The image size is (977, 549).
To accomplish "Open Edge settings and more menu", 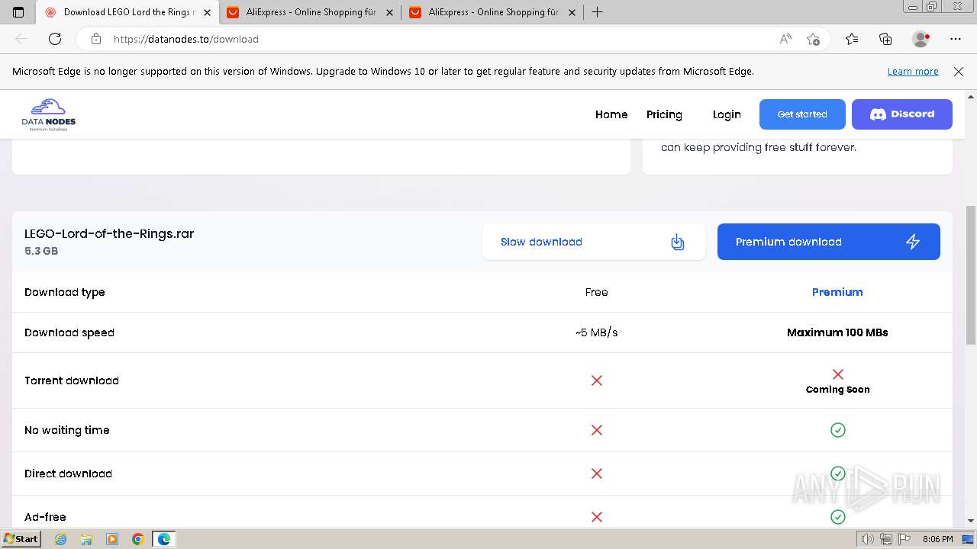I will coord(956,39).
